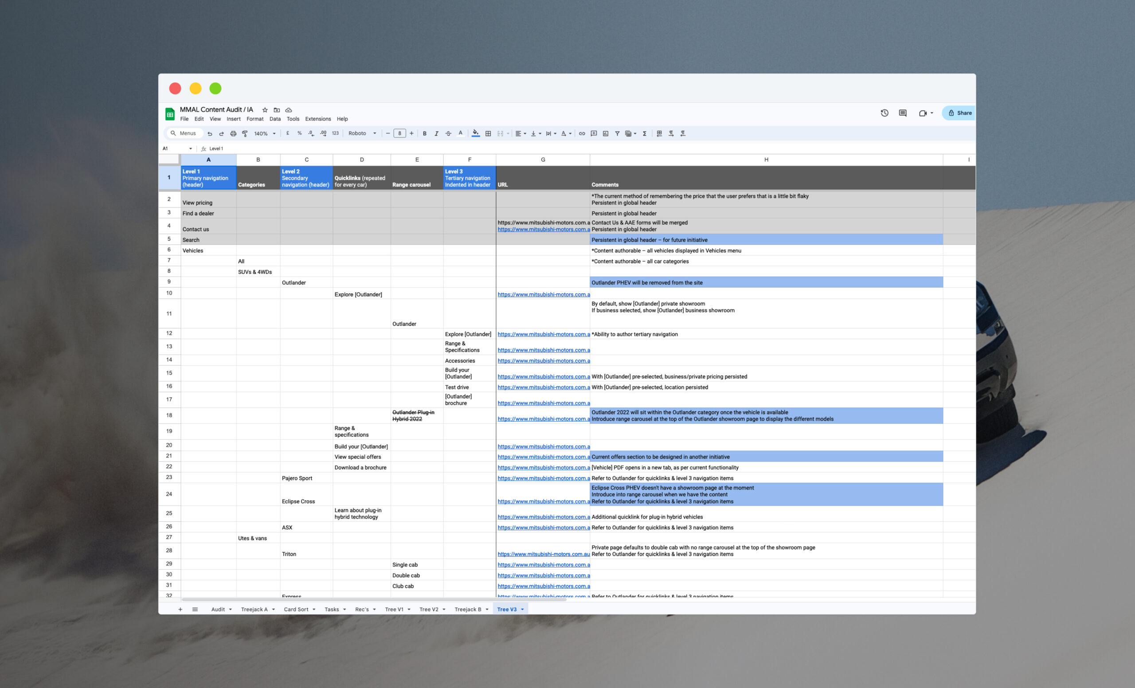1135x688 pixels.
Task: Click the cloud document status icon
Action: (x=289, y=110)
